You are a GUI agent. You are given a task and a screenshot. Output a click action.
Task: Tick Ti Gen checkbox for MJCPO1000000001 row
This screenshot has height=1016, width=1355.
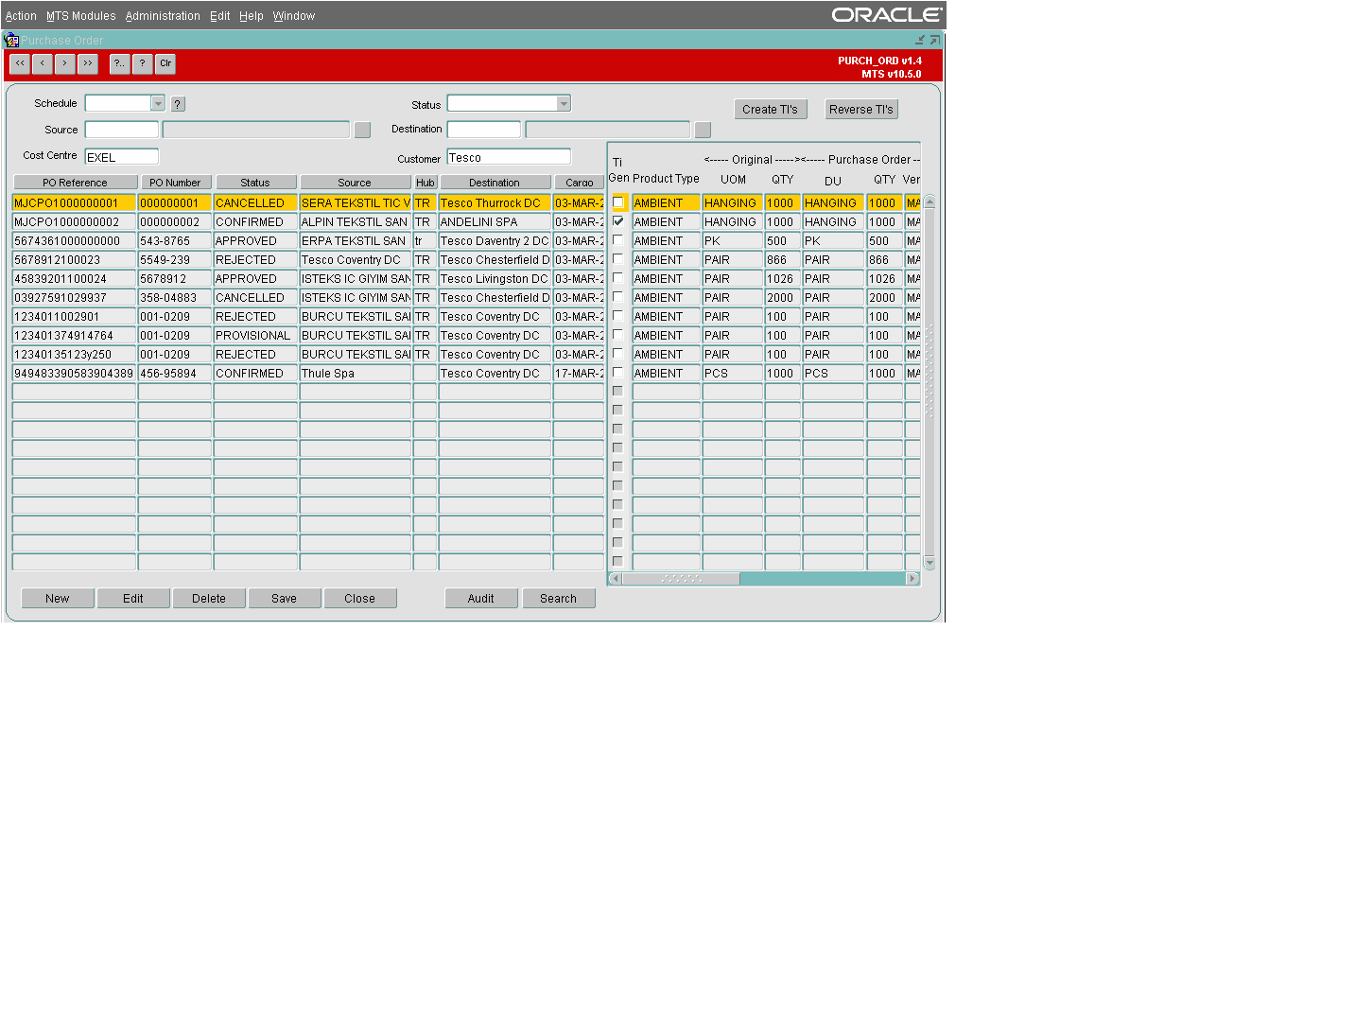(x=618, y=202)
